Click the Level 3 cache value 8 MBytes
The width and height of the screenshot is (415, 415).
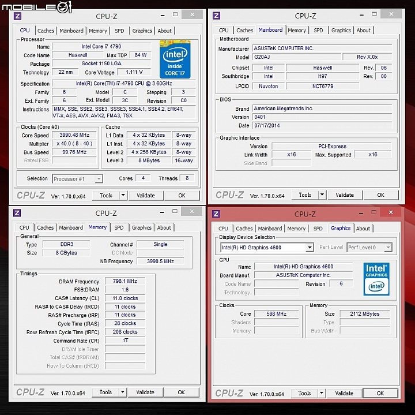149,160
